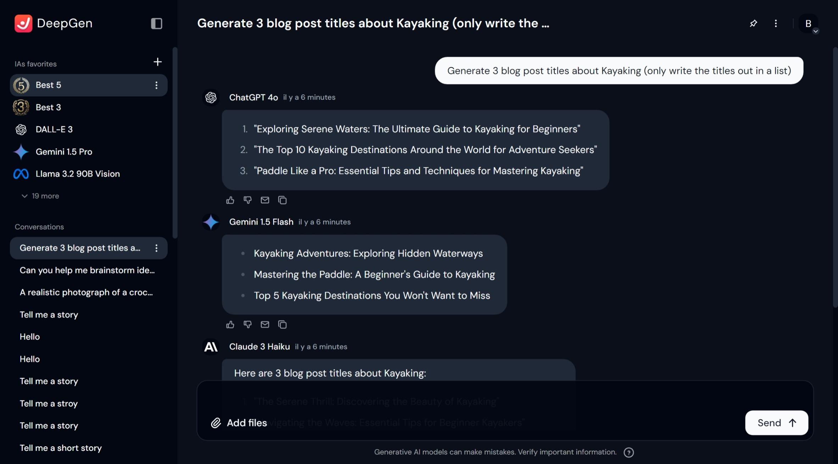
Task: Collapse the sidebar with the panel icon
Action: [x=156, y=23]
